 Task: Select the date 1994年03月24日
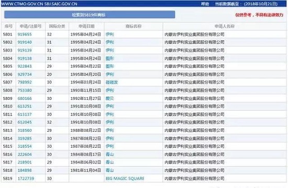click(x=86, y=82)
